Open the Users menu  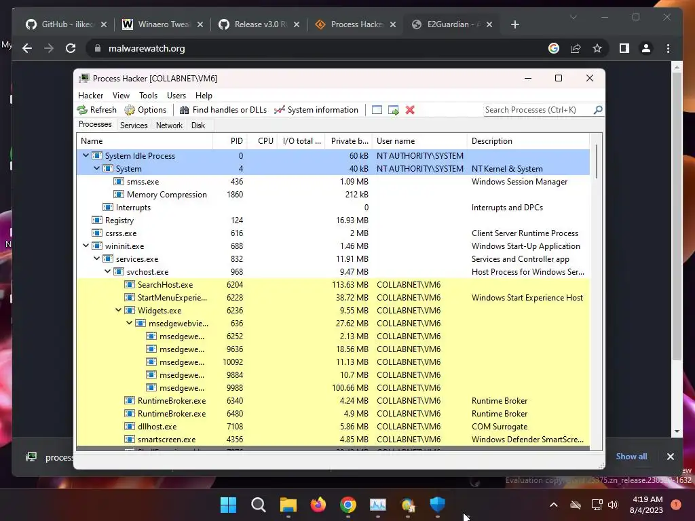(176, 96)
